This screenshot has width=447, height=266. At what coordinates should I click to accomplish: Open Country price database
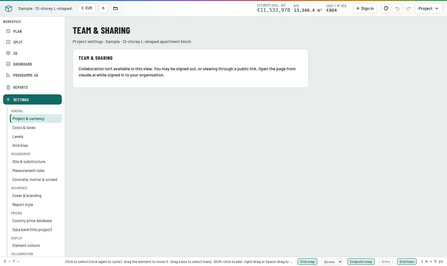tap(36, 221)
